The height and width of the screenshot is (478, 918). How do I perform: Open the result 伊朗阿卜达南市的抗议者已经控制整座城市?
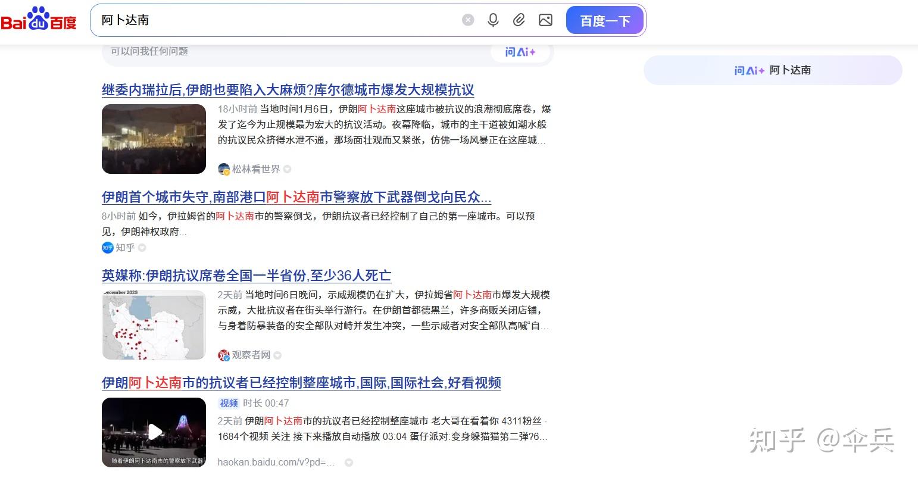(x=301, y=383)
